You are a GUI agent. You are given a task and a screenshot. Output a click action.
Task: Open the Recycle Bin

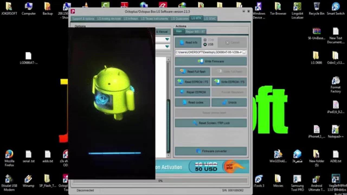(316, 8)
